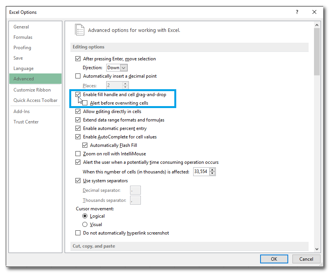Toggle Enable fill handle and cell drag-and-drop

(x=78, y=95)
